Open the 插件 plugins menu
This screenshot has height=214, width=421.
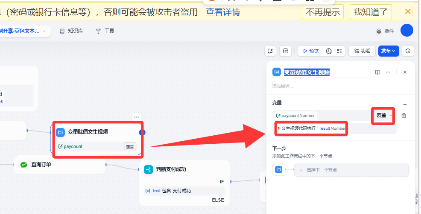tap(385, 31)
